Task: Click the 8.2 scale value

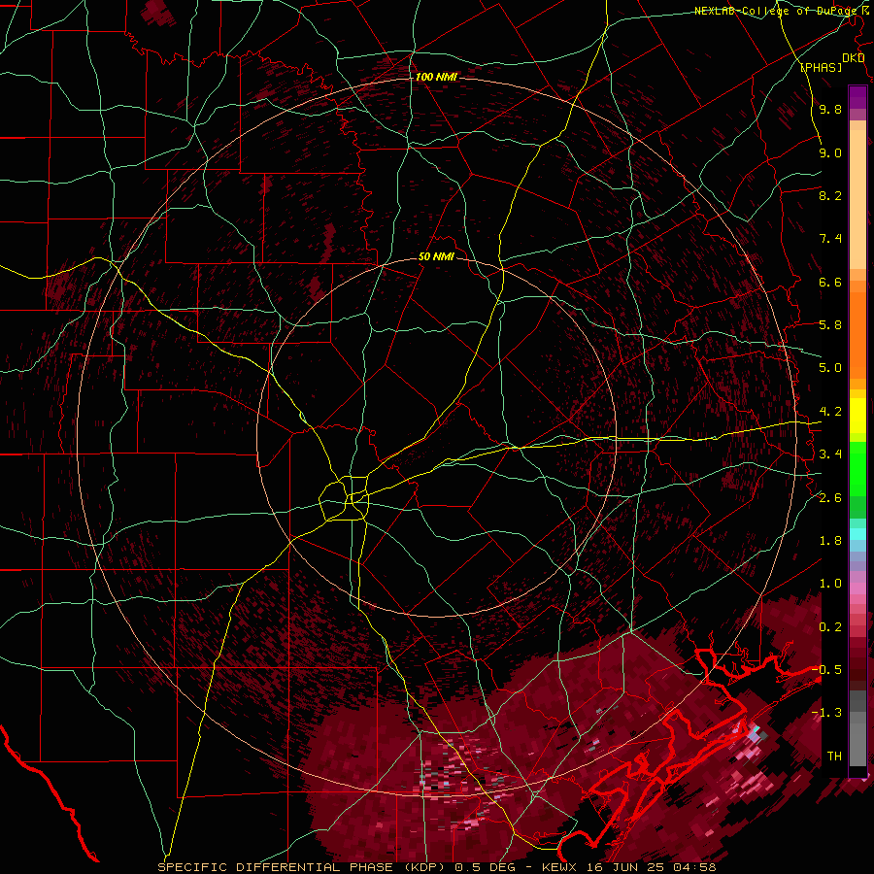Action: click(x=830, y=195)
